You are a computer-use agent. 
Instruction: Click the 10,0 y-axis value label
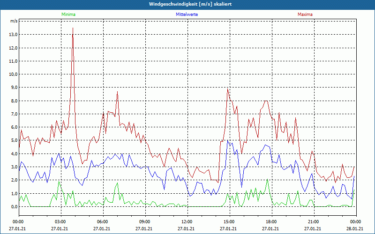pos(13,74)
